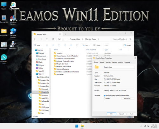Open Defender Control desktop shortcut
159x129 pixels.
13,33
